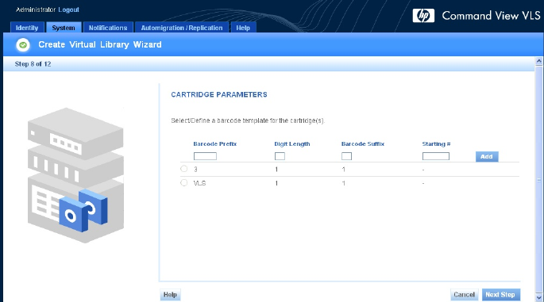Image resolution: width=544 pixels, height=302 pixels.
Task: Click the green checkmark wizard icon
Action: click(23, 44)
